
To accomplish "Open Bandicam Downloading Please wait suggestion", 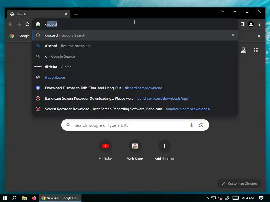I will (135, 98).
